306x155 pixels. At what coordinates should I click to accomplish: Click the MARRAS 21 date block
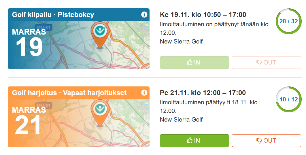click(x=29, y=121)
